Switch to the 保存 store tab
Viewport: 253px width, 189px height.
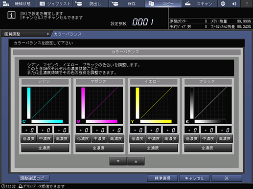point(127,3)
